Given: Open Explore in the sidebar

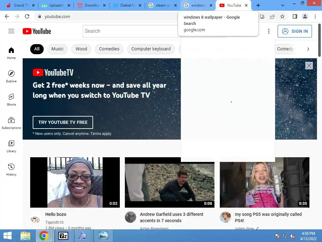Looking at the screenshot, I should [11, 76].
